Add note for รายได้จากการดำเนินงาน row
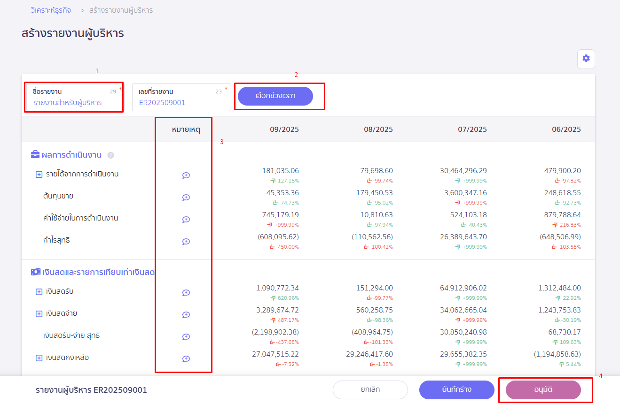The height and width of the screenshot is (404, 620). [x=186, y=175]
